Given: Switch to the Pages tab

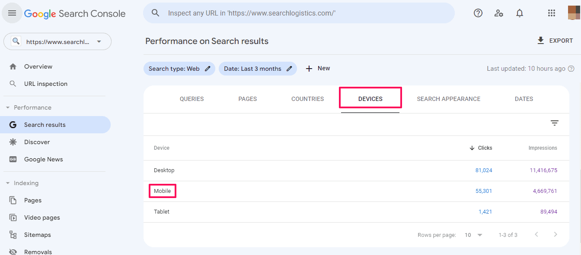Looking at the screenshot, I should [x=248, y=99].
